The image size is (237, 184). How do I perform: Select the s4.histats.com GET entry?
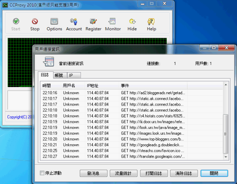[x=153, y=116]
